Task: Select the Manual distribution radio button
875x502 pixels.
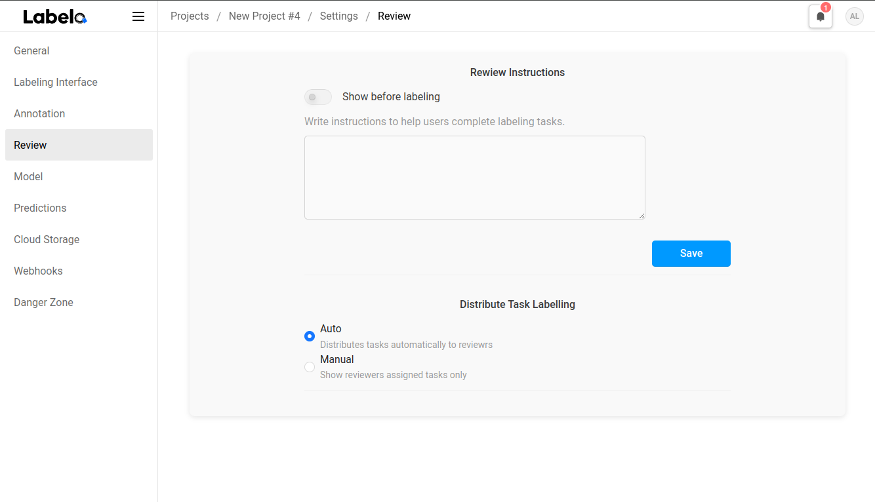Action: click(310, 367)
